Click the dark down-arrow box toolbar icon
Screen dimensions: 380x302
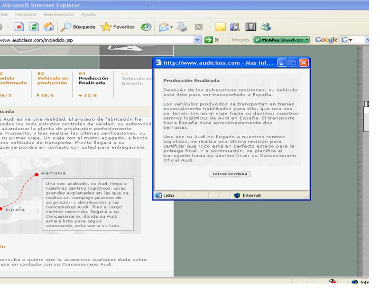point(250,27)
